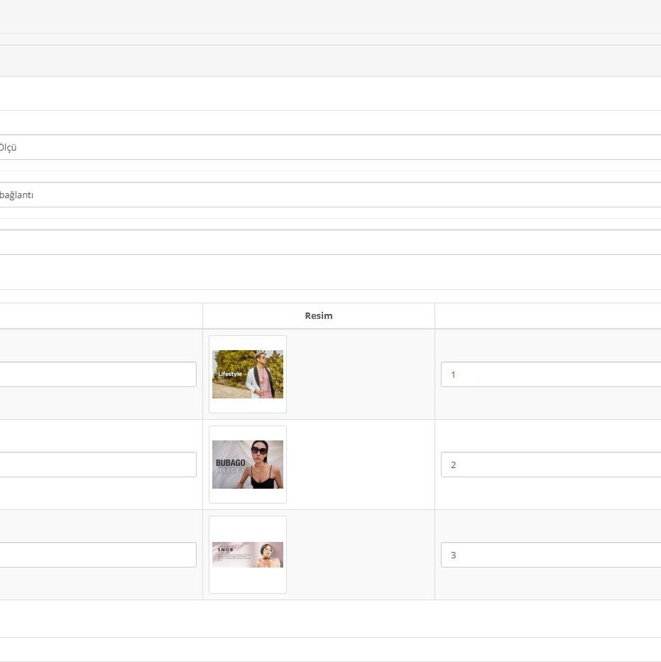Select the BUBAGO Select banner thumbnail
The image size is (661, 662).
pos(248,465)
